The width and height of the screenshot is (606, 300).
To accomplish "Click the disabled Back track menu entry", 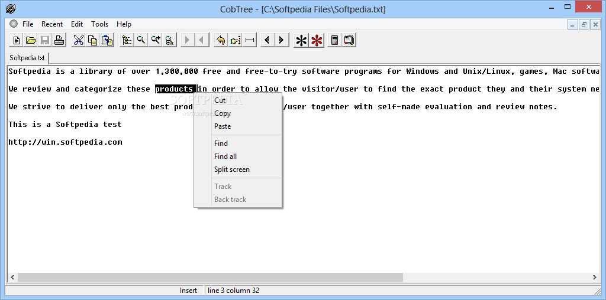I will point(238,200).
